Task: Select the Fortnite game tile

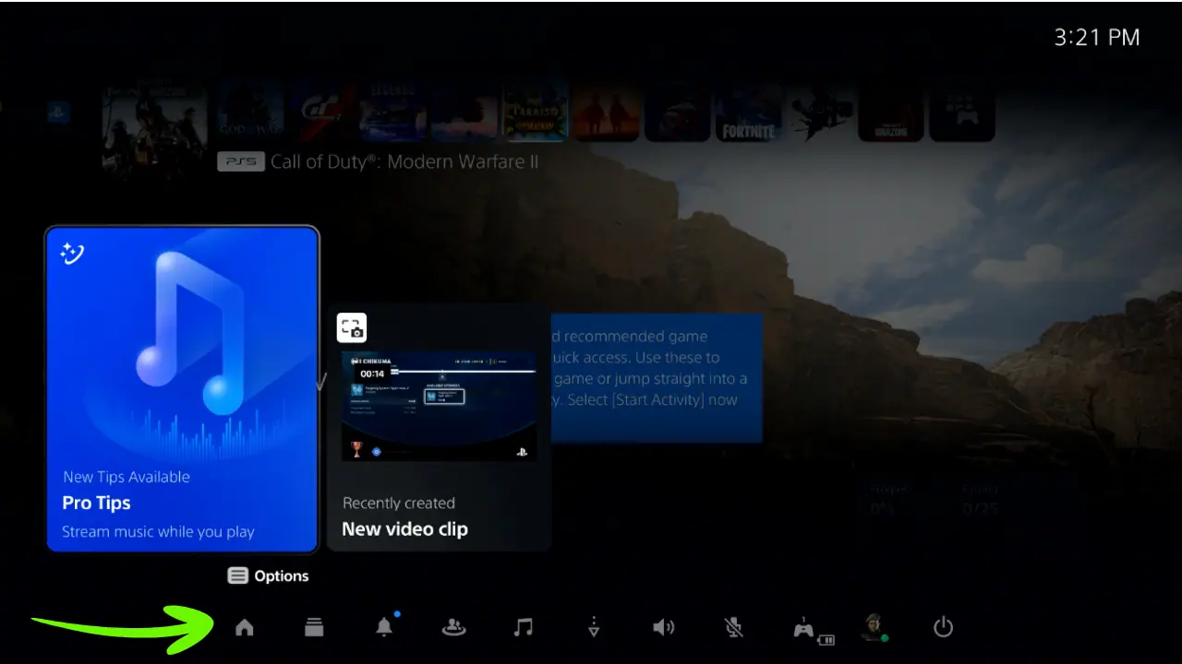Action: click(x=748, y=115)
